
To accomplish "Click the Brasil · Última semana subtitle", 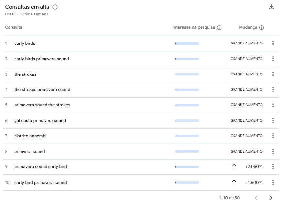I will pos(27,14).
